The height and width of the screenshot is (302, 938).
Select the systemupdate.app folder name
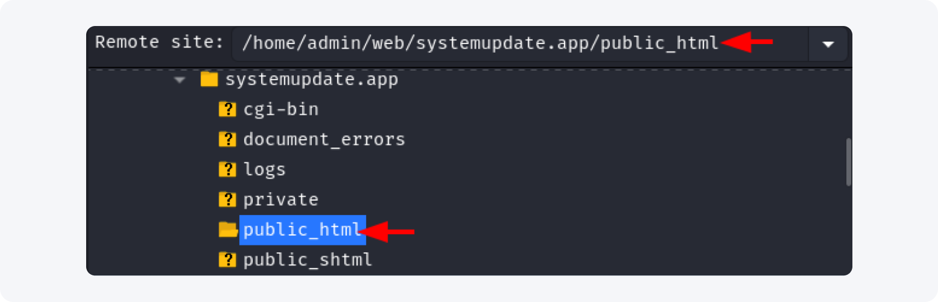point(311,79)
